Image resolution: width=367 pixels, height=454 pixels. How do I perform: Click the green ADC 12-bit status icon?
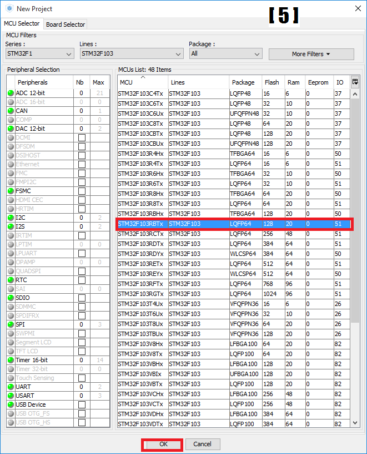[x=11, y=93]
